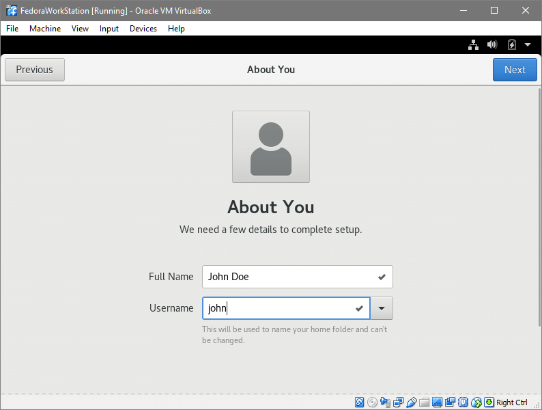Open the File menu
542x410 pixels.
point(12,29)
